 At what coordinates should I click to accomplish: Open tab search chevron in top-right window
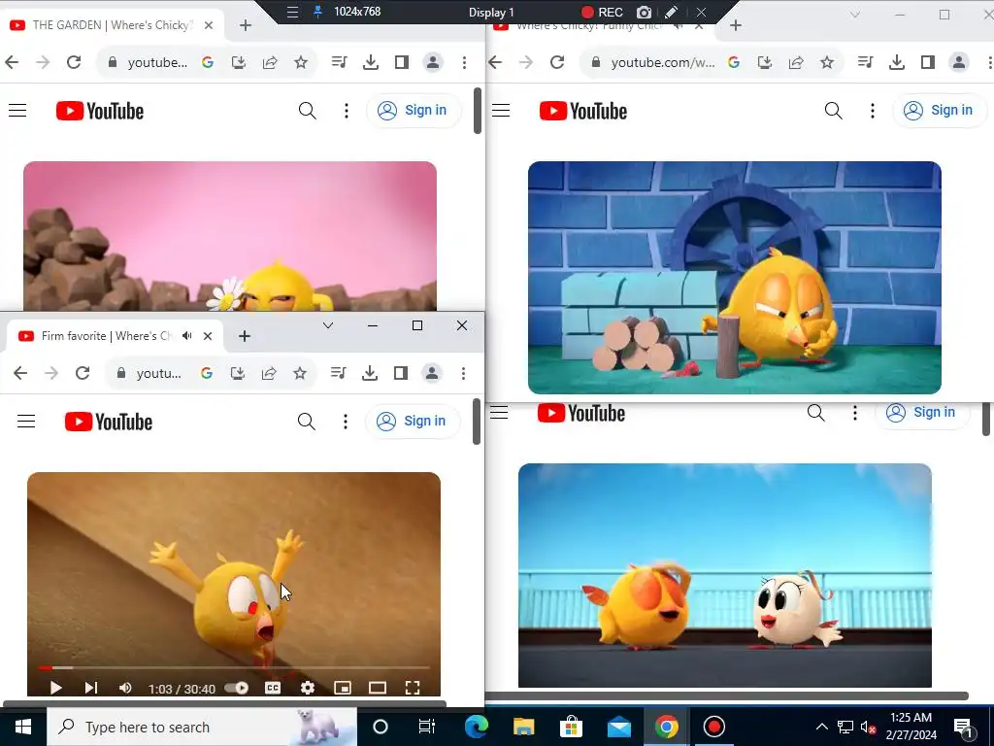click(x=854, y=14)
